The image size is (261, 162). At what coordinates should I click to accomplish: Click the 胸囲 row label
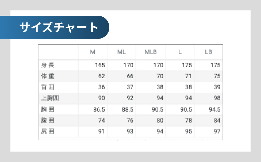(48, 110)
